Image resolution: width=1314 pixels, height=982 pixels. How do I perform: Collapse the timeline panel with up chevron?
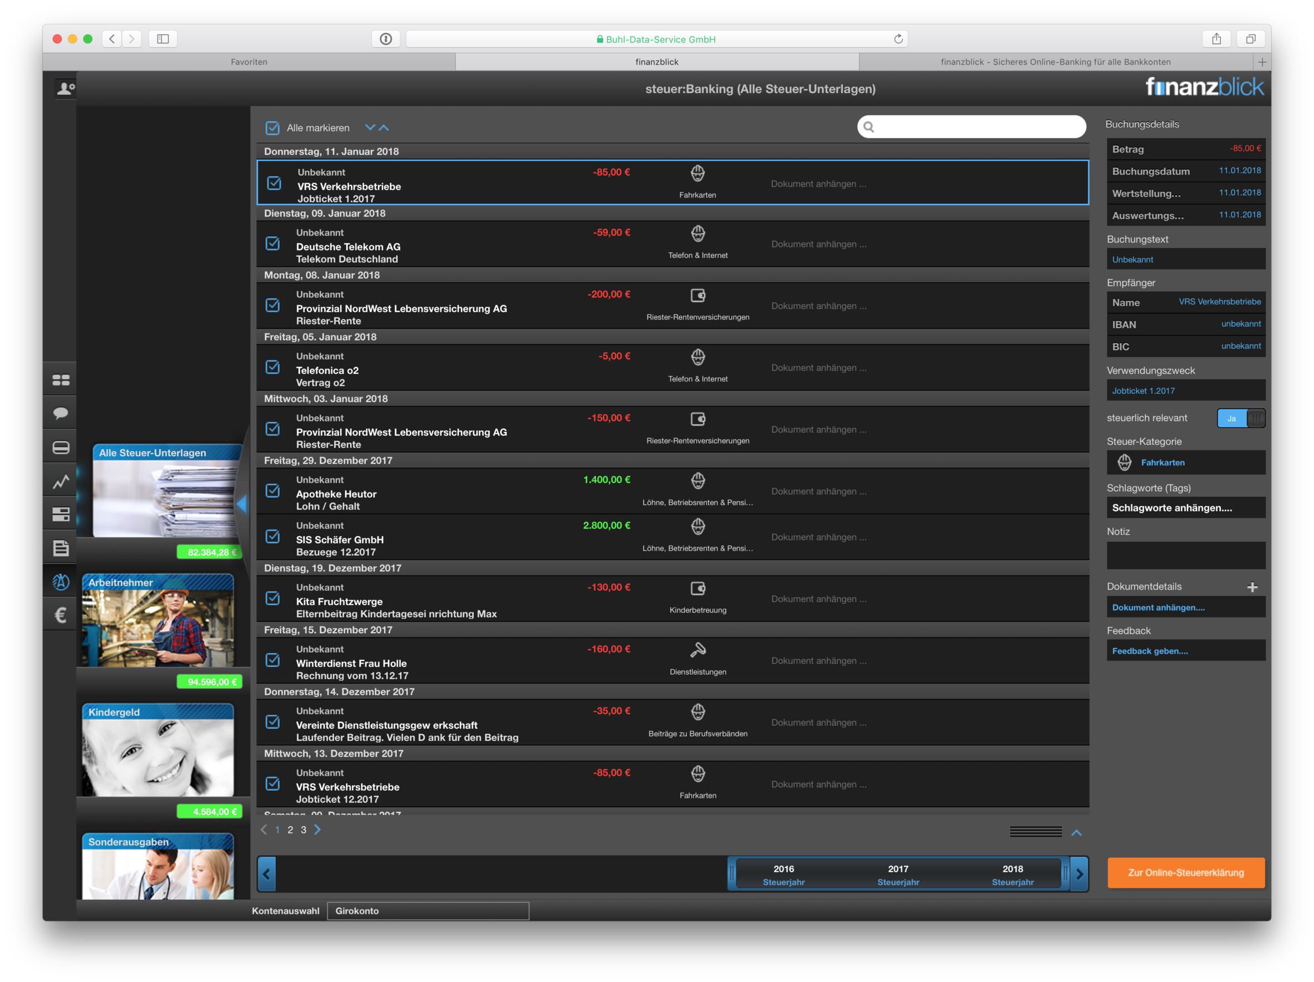pos(1076,832)
